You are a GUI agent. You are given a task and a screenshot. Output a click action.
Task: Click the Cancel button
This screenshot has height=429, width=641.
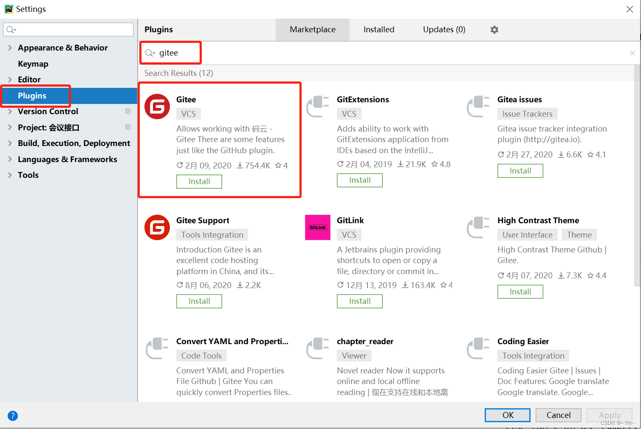tap(559, 415)
